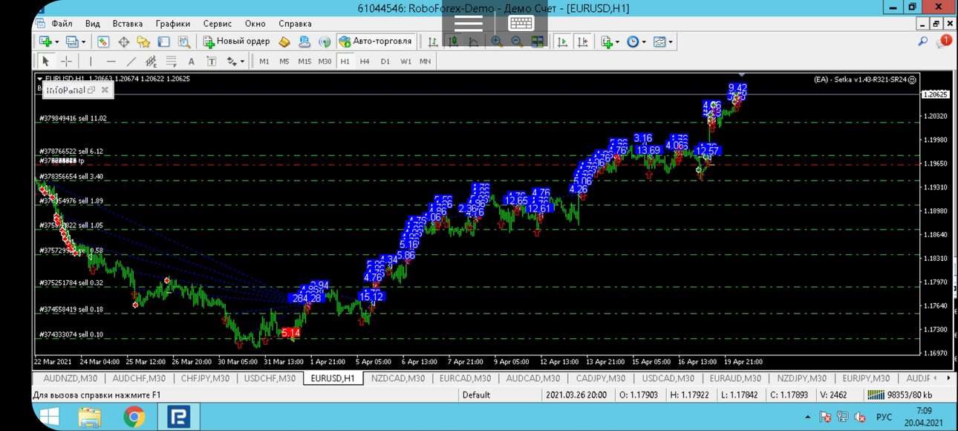Select the Fibonacci retracement tool
The width and height of the screenshot is (958, 431).
click(x=171, y=61)
